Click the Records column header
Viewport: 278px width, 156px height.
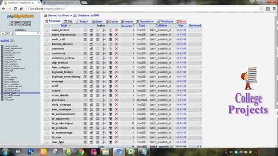(126, 26)
